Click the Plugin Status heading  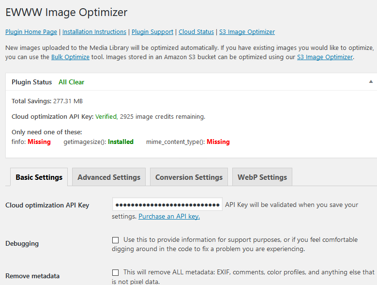pyautogui.click(x=32, y=82)
